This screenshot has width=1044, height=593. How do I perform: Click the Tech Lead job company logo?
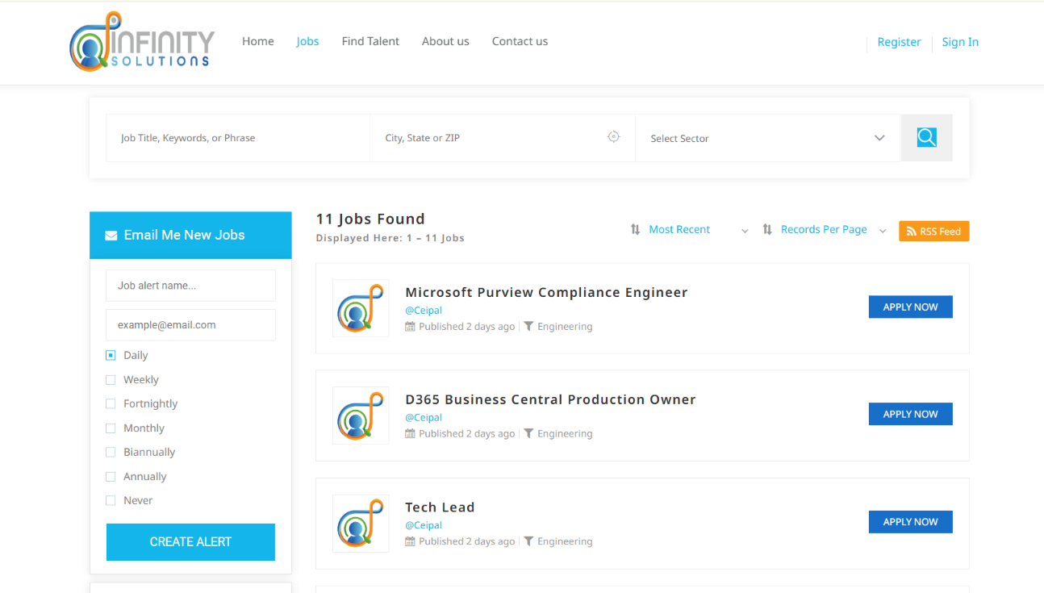(x=361, y=524)
